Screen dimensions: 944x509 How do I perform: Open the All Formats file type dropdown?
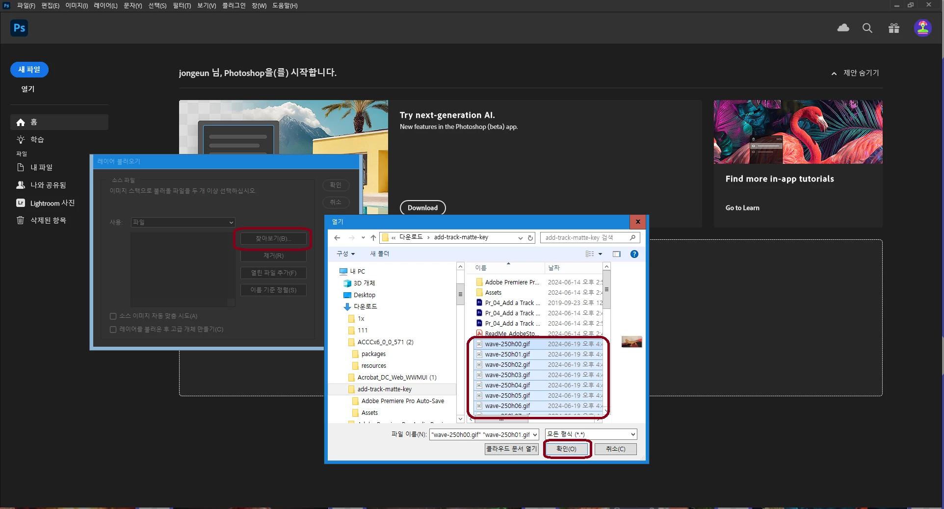pyautogui.click(x=591, y=434)
